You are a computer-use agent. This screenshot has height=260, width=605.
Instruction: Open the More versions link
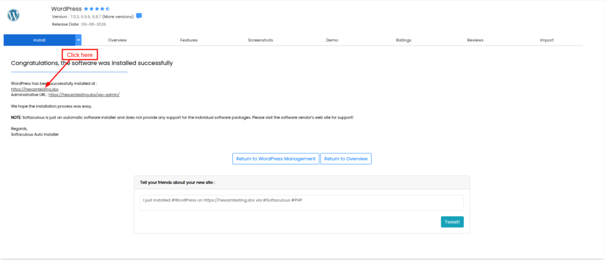point(118,17)
